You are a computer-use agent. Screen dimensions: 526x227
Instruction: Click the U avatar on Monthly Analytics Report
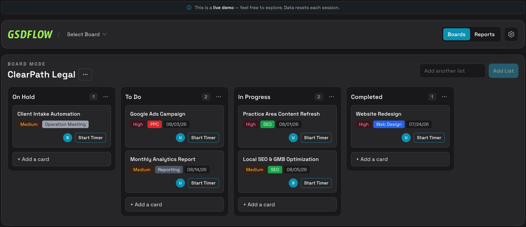click(x=180, y=183)
